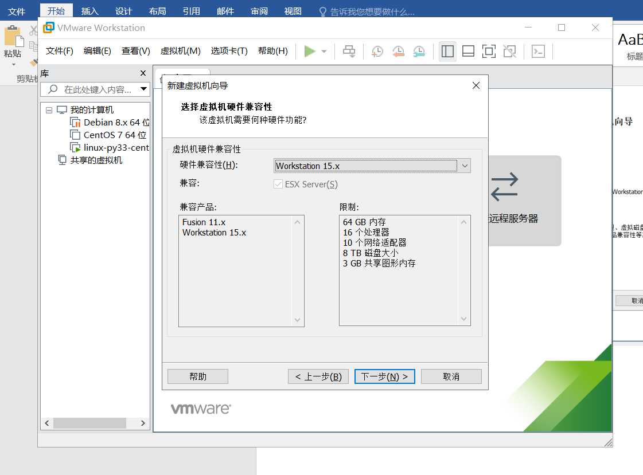Click the Send Ctrl+Alt+Del toolbar icon
The image size is (643, 475).
[x=349, y=51]
